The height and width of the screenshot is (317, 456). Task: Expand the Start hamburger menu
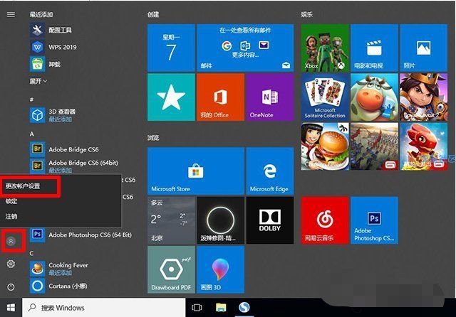point(11,14)
